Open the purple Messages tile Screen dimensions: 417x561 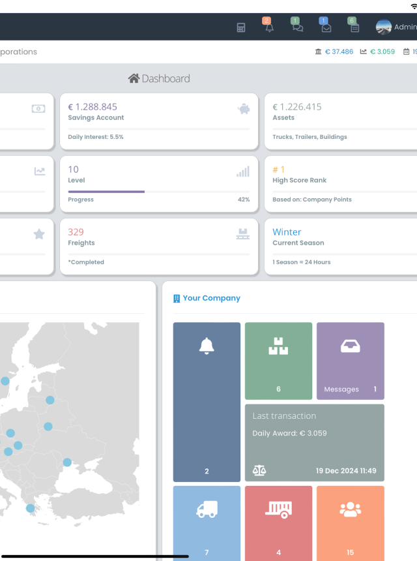point(350,361)
